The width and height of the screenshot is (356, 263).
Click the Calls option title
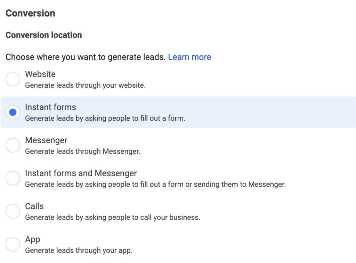pyautogui.click(x=34, y=206)
